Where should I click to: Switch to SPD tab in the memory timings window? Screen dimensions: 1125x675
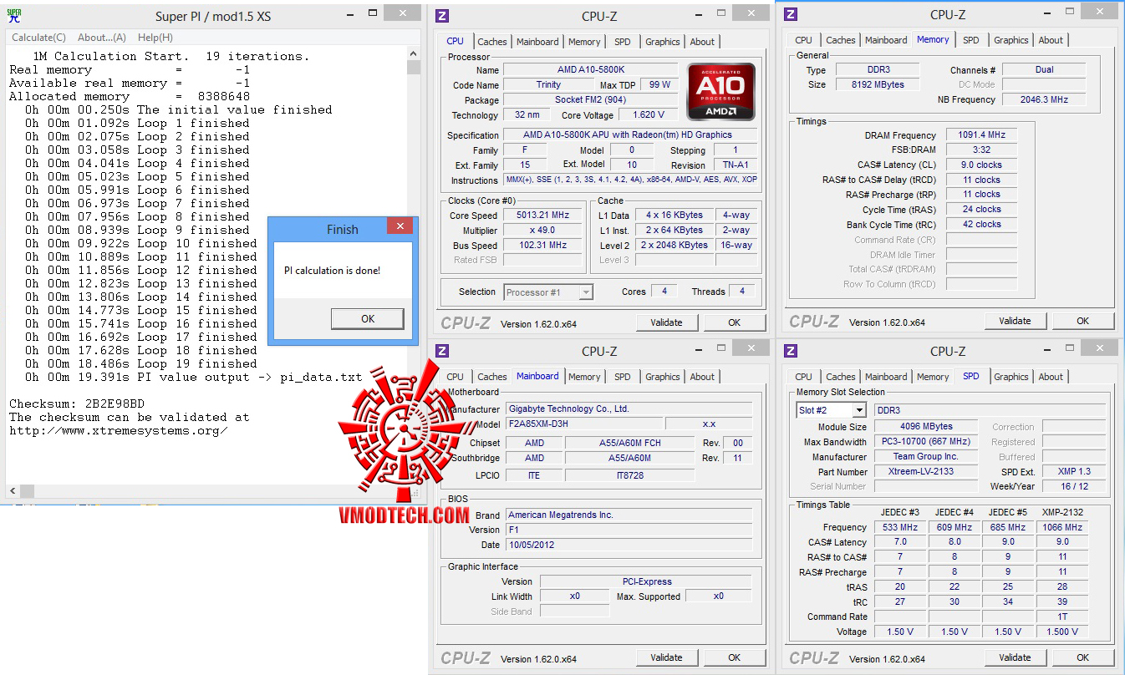click(x=971, y=40)
